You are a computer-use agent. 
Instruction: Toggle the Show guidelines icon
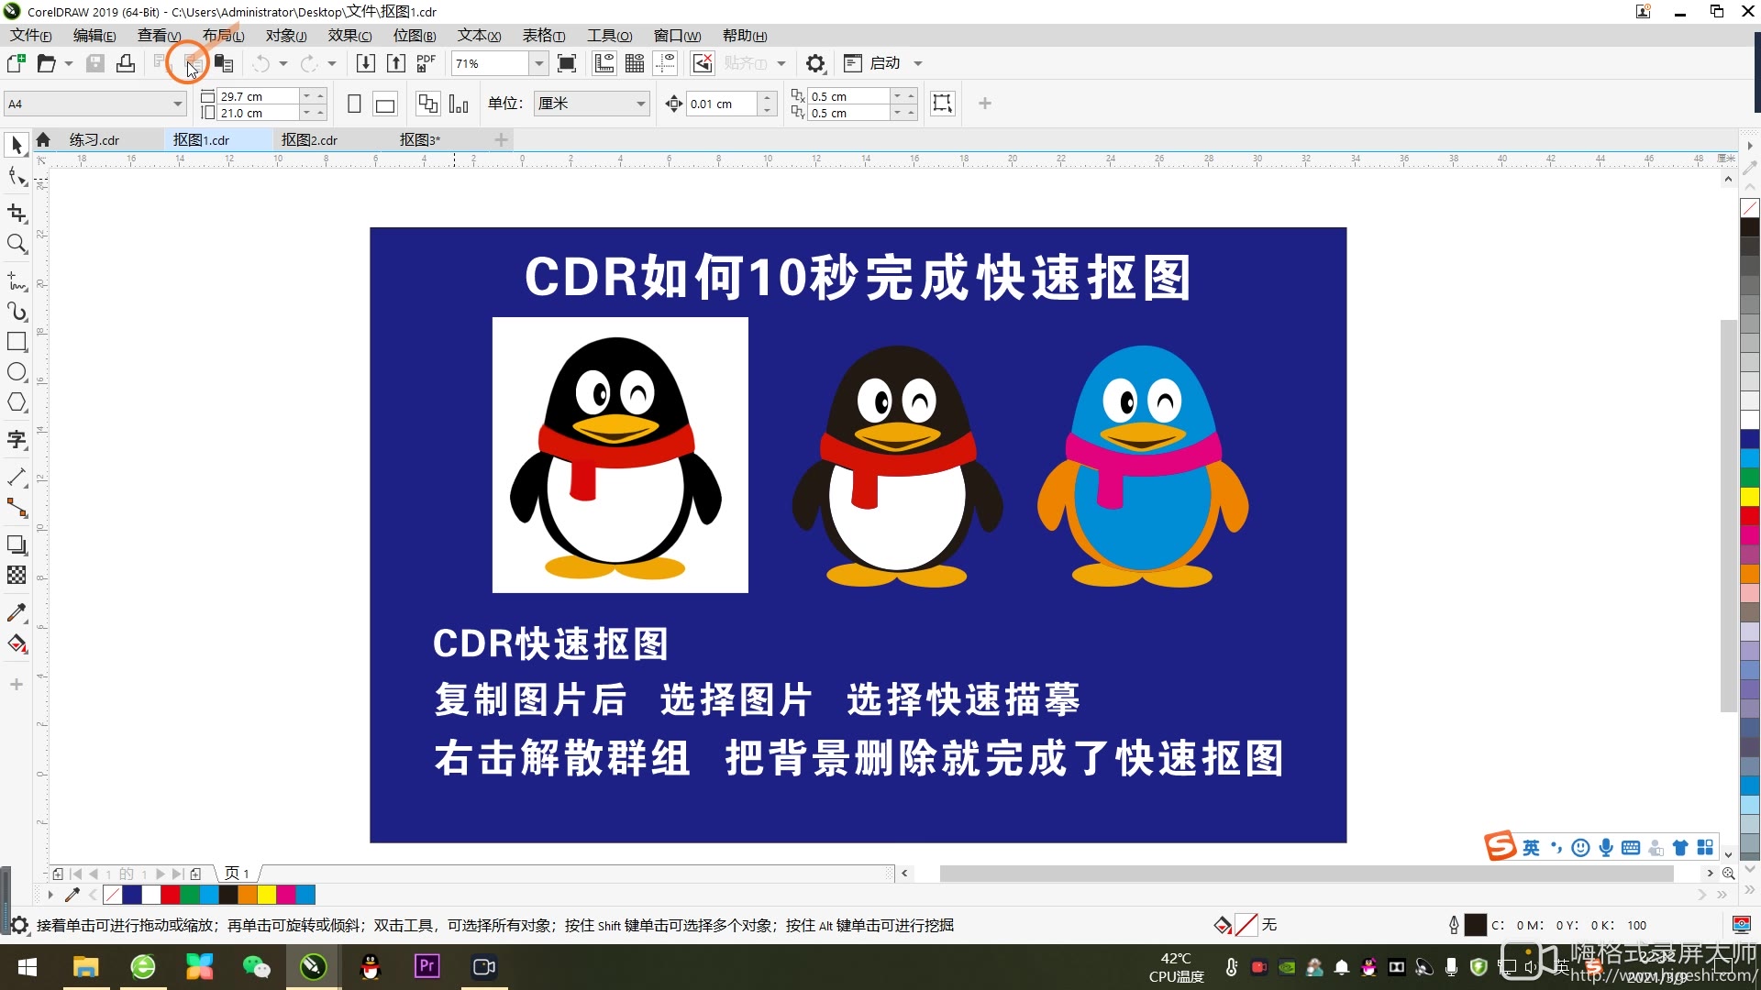point(665,63)
